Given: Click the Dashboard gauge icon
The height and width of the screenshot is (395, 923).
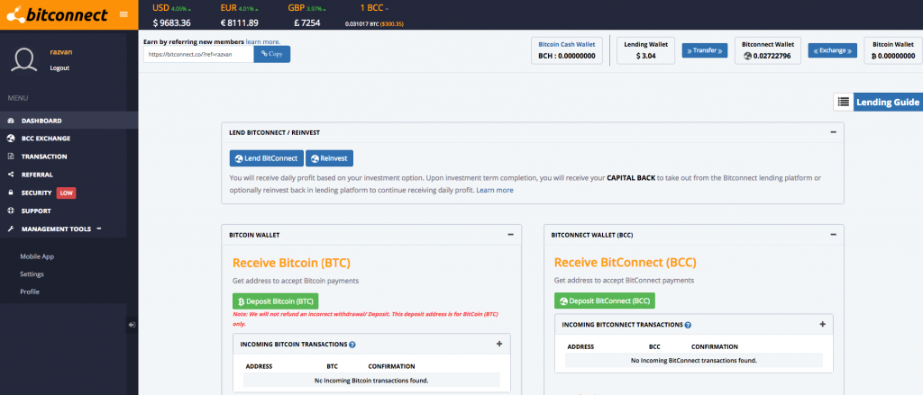Looking at the screenshot, I should tap(11, 121).
